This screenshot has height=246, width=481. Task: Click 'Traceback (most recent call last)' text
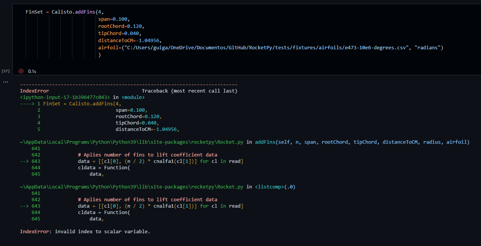click(189, 91)
